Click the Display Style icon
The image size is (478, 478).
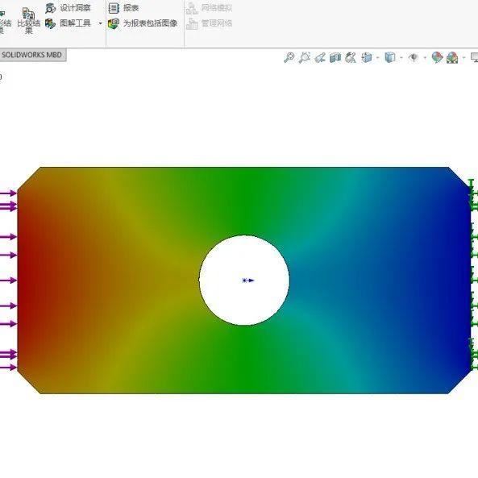click(x=390, y=57)
